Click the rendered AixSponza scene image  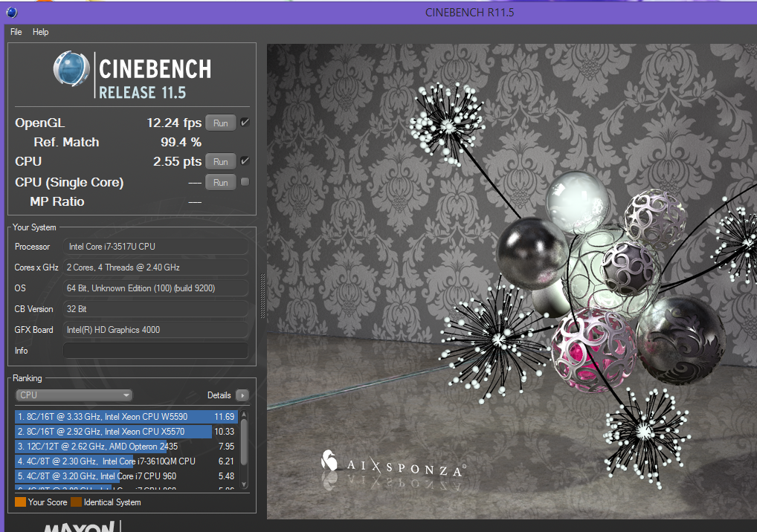512,282
